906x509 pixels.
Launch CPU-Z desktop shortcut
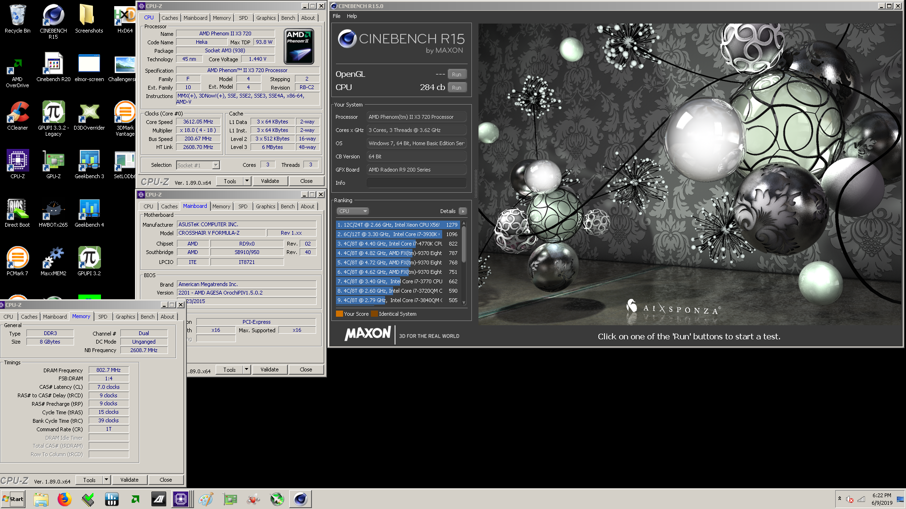point(17,164)
